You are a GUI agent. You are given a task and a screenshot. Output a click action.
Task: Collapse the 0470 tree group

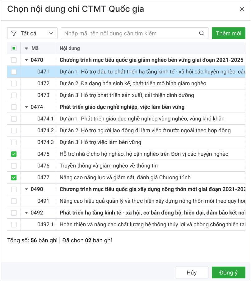26,60
